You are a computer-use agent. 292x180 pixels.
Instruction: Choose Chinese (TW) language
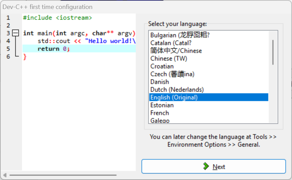coord(209,58)
